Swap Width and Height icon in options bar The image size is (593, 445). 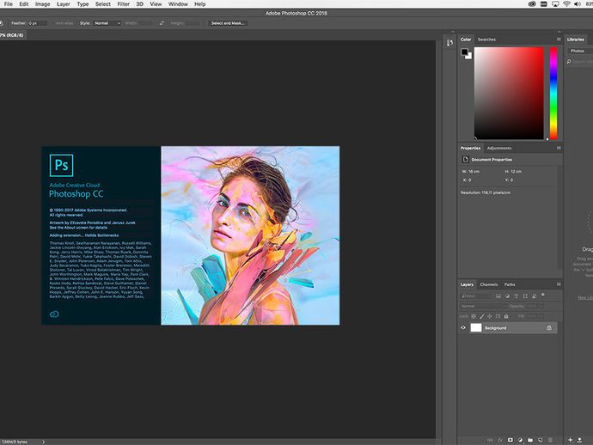point(162,23)
